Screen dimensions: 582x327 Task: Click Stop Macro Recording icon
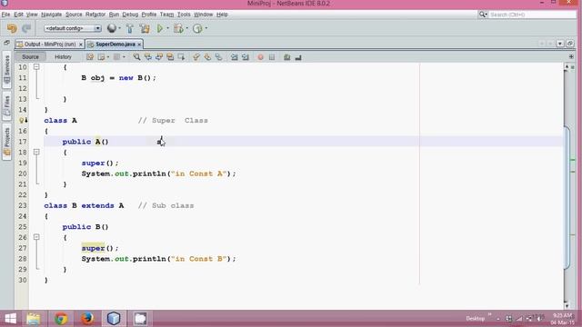pos(272,57)
